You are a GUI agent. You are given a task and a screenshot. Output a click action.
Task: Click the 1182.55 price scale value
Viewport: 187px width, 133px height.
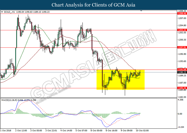182,97
